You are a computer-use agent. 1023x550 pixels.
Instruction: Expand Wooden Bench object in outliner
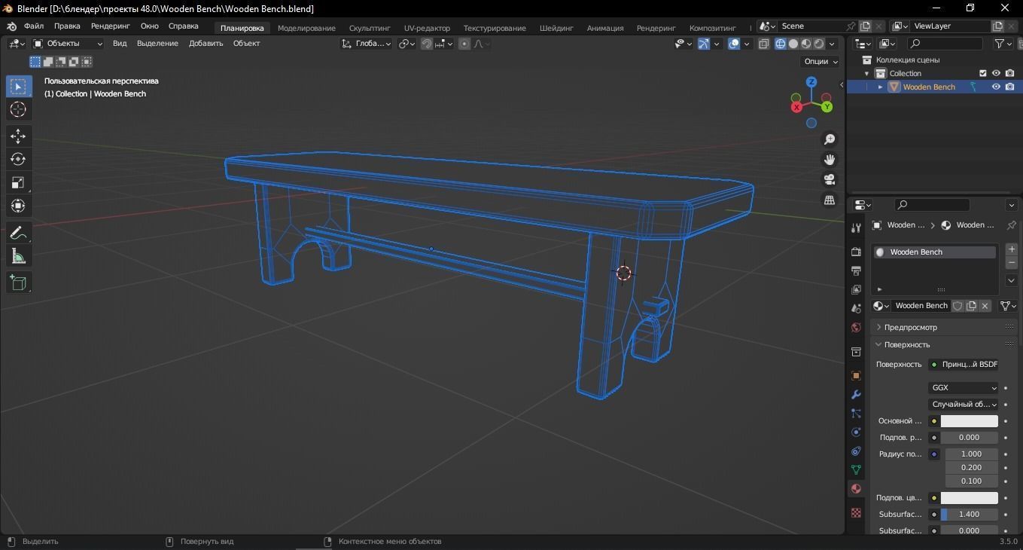880,87
